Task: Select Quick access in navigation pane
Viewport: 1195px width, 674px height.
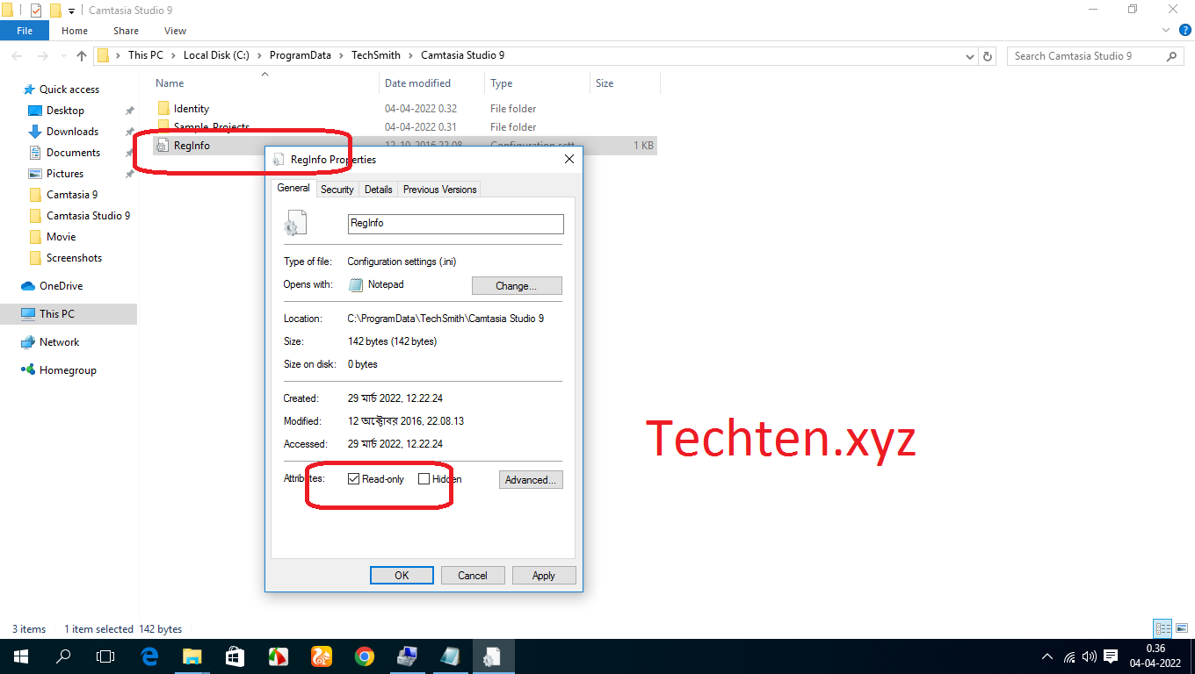Action: pyautogui.click(x=69, y=90)
